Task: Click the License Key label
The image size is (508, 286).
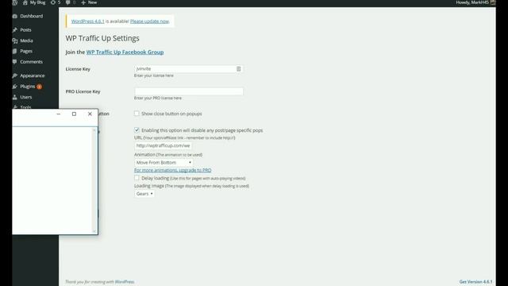Action: click(78, 69)
